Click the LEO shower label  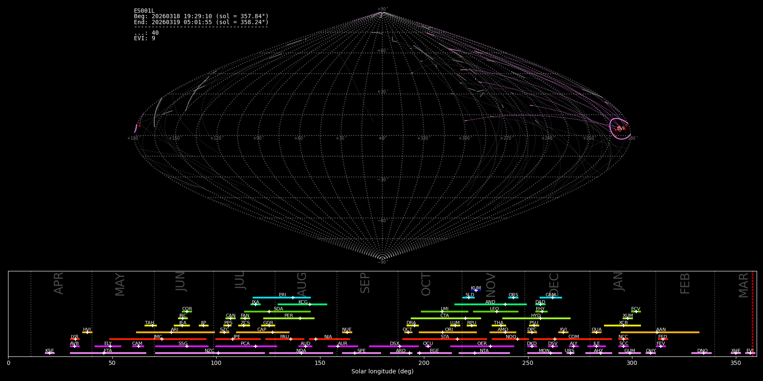494,309
